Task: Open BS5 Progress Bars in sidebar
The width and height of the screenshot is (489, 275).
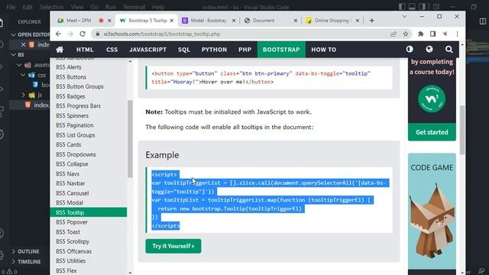Action: [x=78, y=106]
